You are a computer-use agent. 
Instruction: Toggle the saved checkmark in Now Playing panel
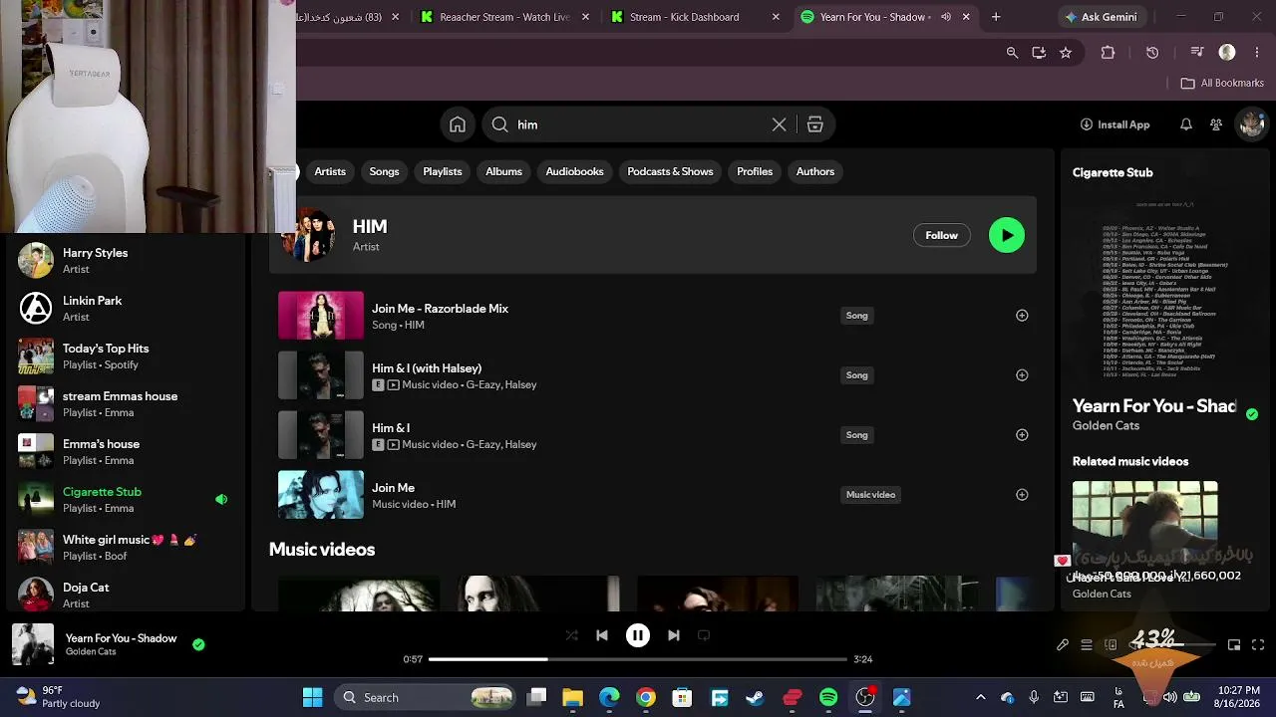1252,414
